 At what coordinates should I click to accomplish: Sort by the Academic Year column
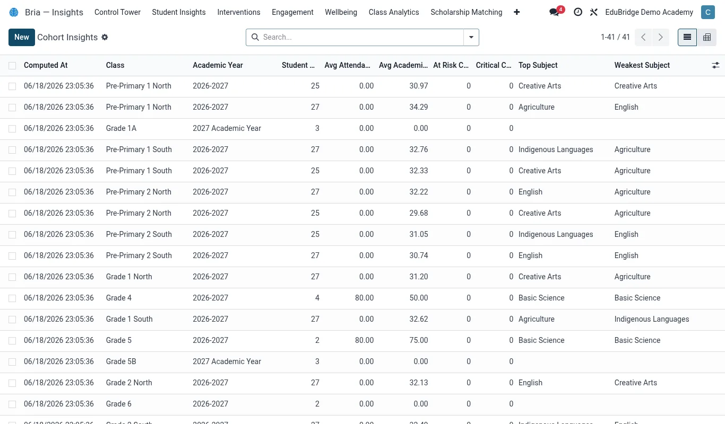click(x=218, y=65)
